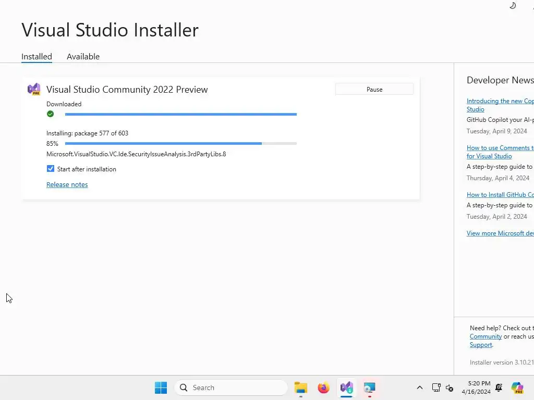Screen dimensions: 534x400
Task: Click the network status tray icon
Action: [x=436, y=387]
